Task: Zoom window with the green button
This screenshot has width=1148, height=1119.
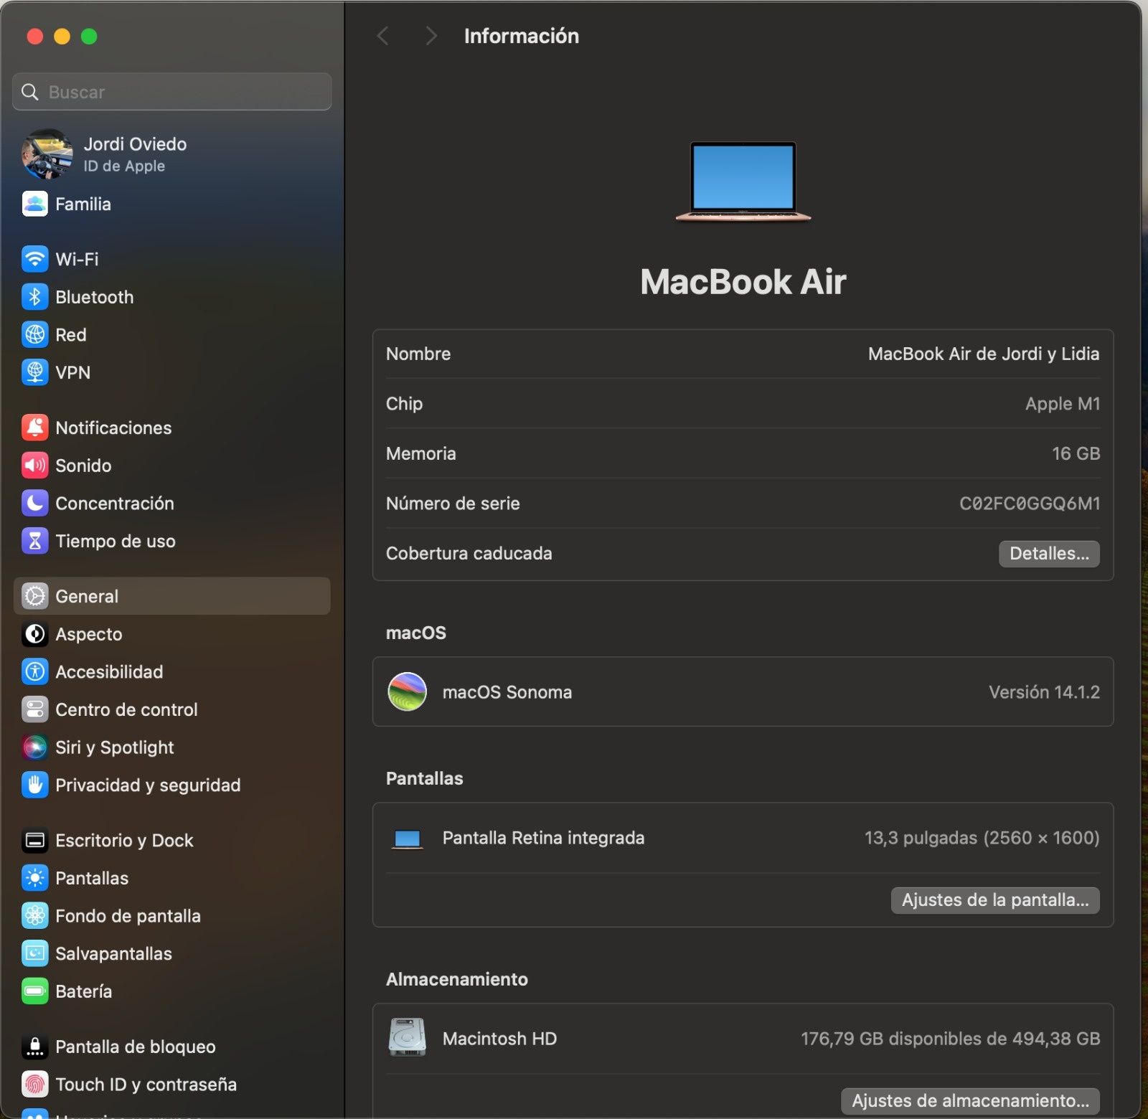Action: 89,36
